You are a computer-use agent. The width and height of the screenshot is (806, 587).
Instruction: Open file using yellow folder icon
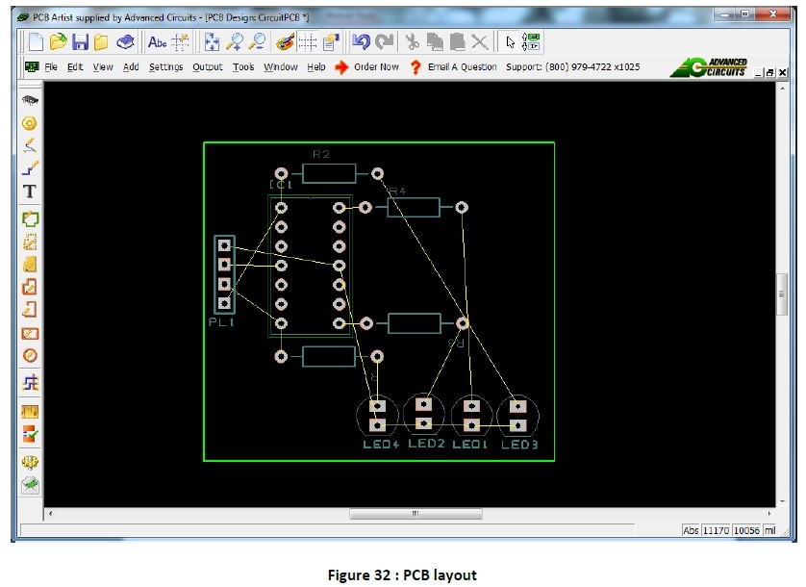pyautogui.click(x=59, y=41)
